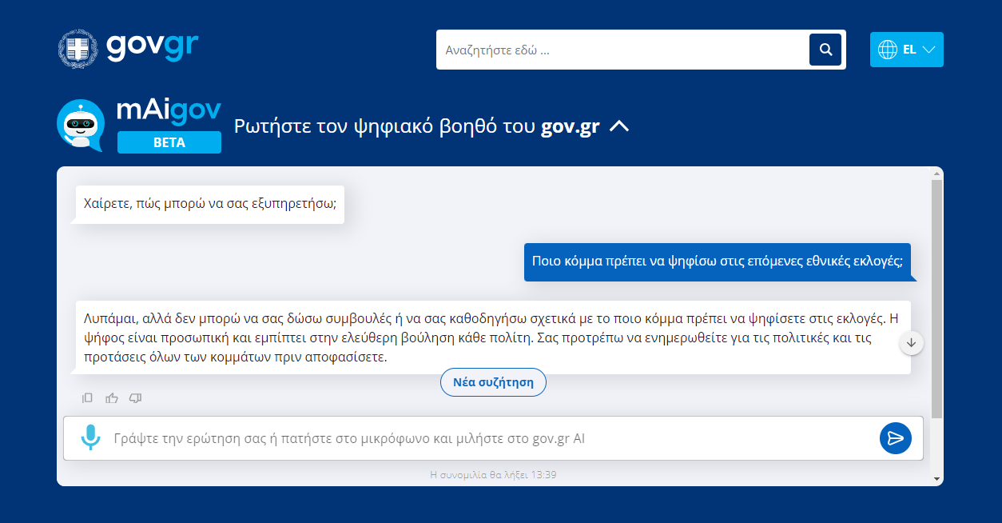
Task: Focus the 'Αναζητήστε εδώ' search field
Action: (x=623, y=50)
